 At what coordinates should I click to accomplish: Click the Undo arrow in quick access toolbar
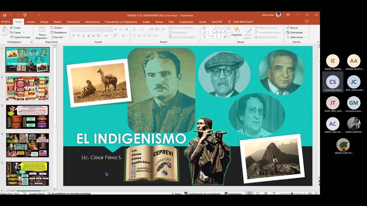pos(11,15)
